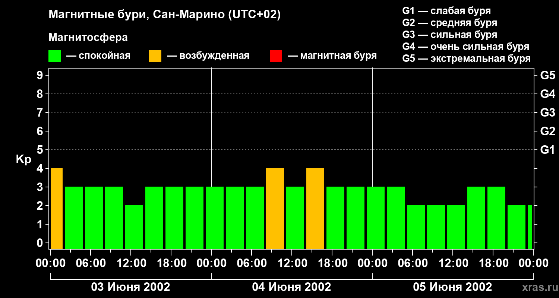Click the Kp 2 green bar at 12:00 on 03 June
The height and width of the screenshot is (298, 559).
click(x=134, y=227)
